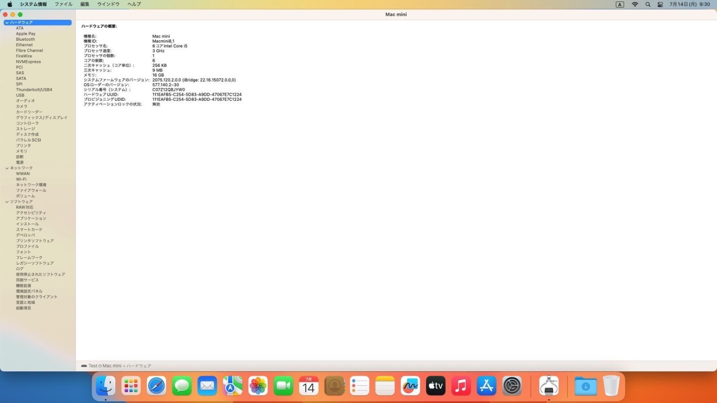Open the システム情報 menu
The image size is (717, 403).
[33, 4]
